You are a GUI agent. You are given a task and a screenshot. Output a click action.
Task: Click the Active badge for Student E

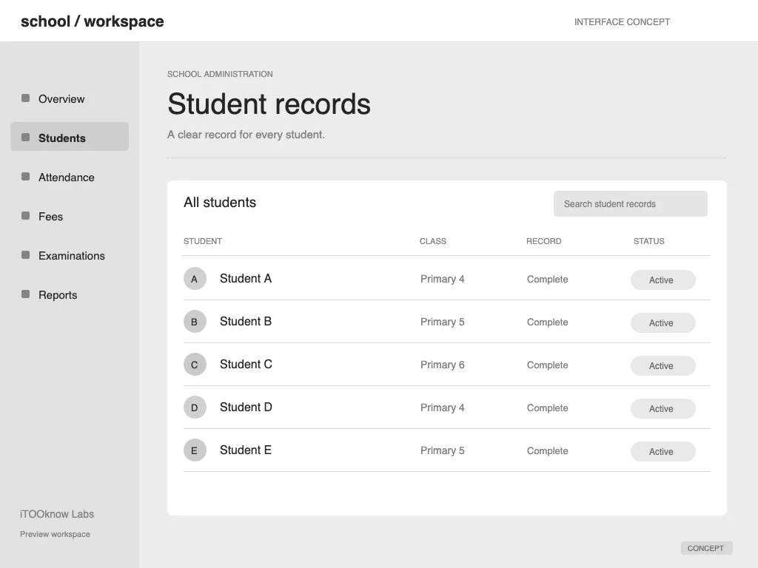tap(663, 452)
